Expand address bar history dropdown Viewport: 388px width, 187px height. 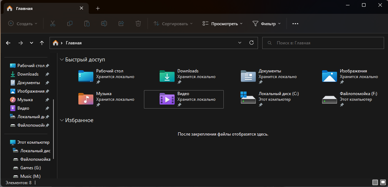[239, 43]
